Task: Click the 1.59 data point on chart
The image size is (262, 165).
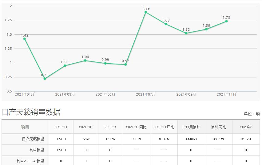Action: [x=206, y=29]
